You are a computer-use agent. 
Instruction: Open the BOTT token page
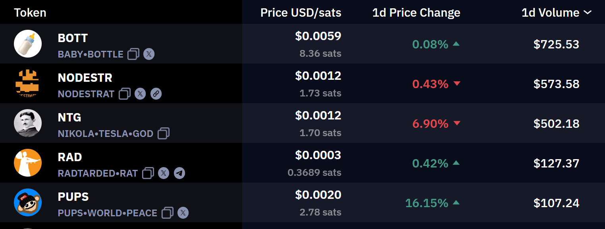[x=73, y=38]
